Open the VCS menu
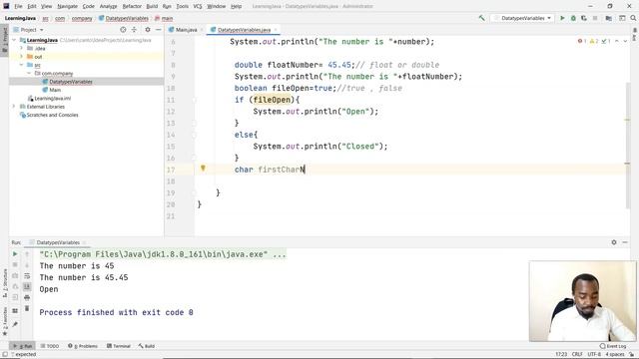This screenshot has height=359, width=639. [198, 6]
